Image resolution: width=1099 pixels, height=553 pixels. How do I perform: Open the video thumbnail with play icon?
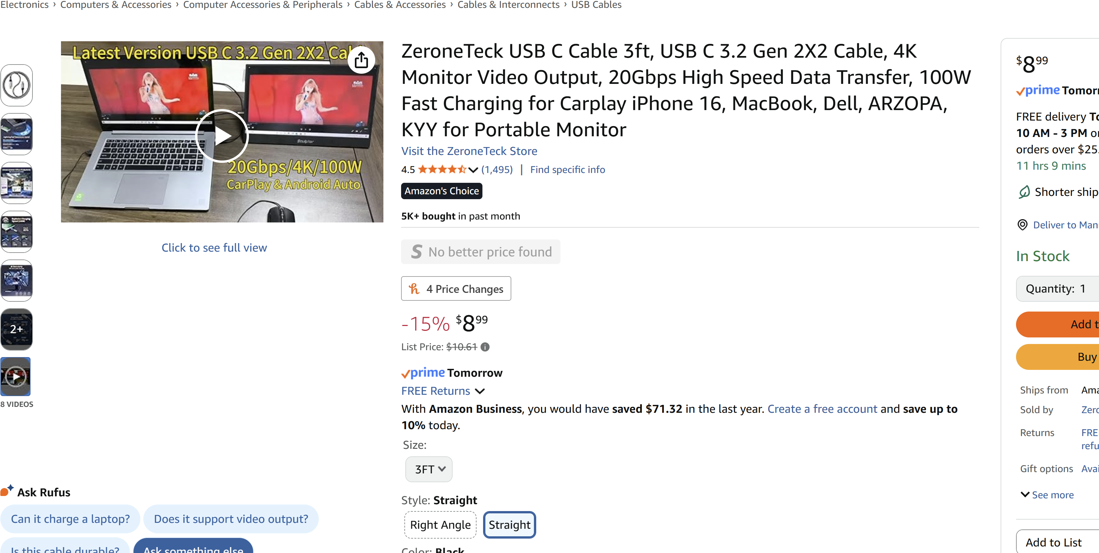click(x=16, y=377)
